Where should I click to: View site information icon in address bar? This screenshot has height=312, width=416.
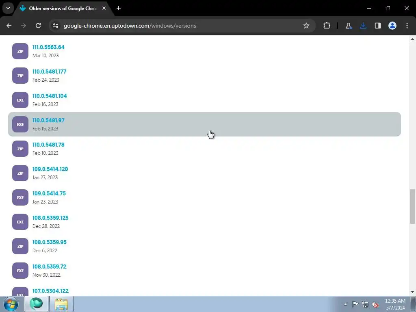pyautogui.click(x=56, y=26)
